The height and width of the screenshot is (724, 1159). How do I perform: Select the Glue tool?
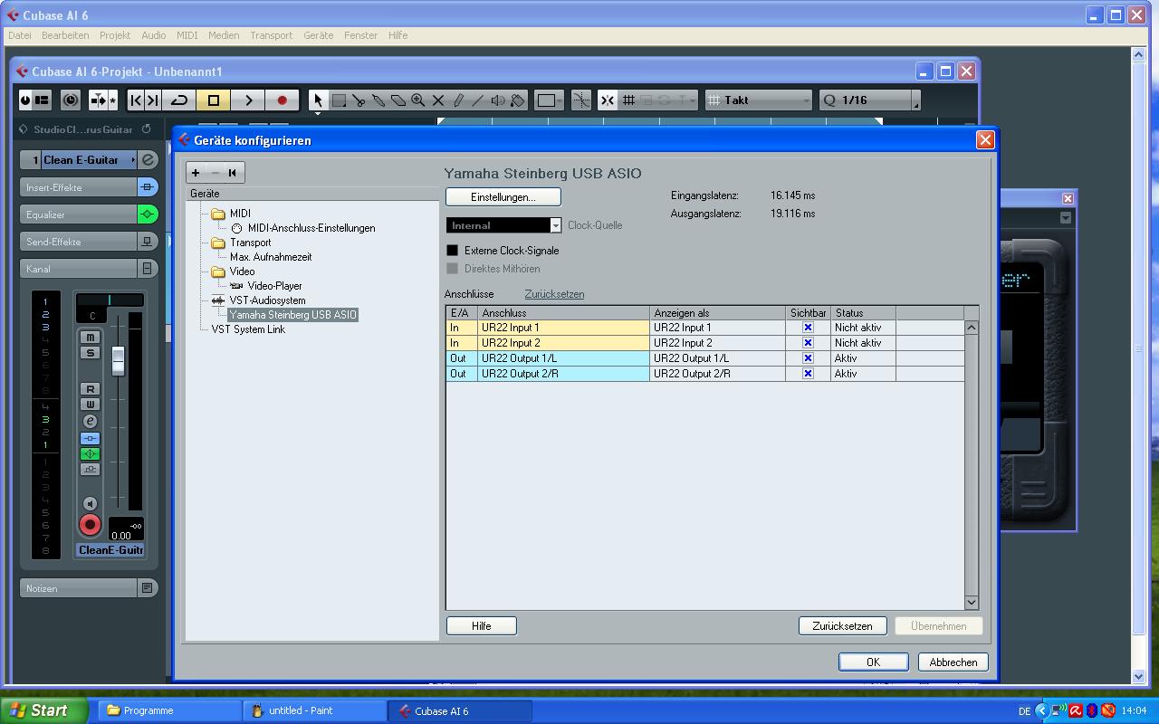[x=378, y=100]
